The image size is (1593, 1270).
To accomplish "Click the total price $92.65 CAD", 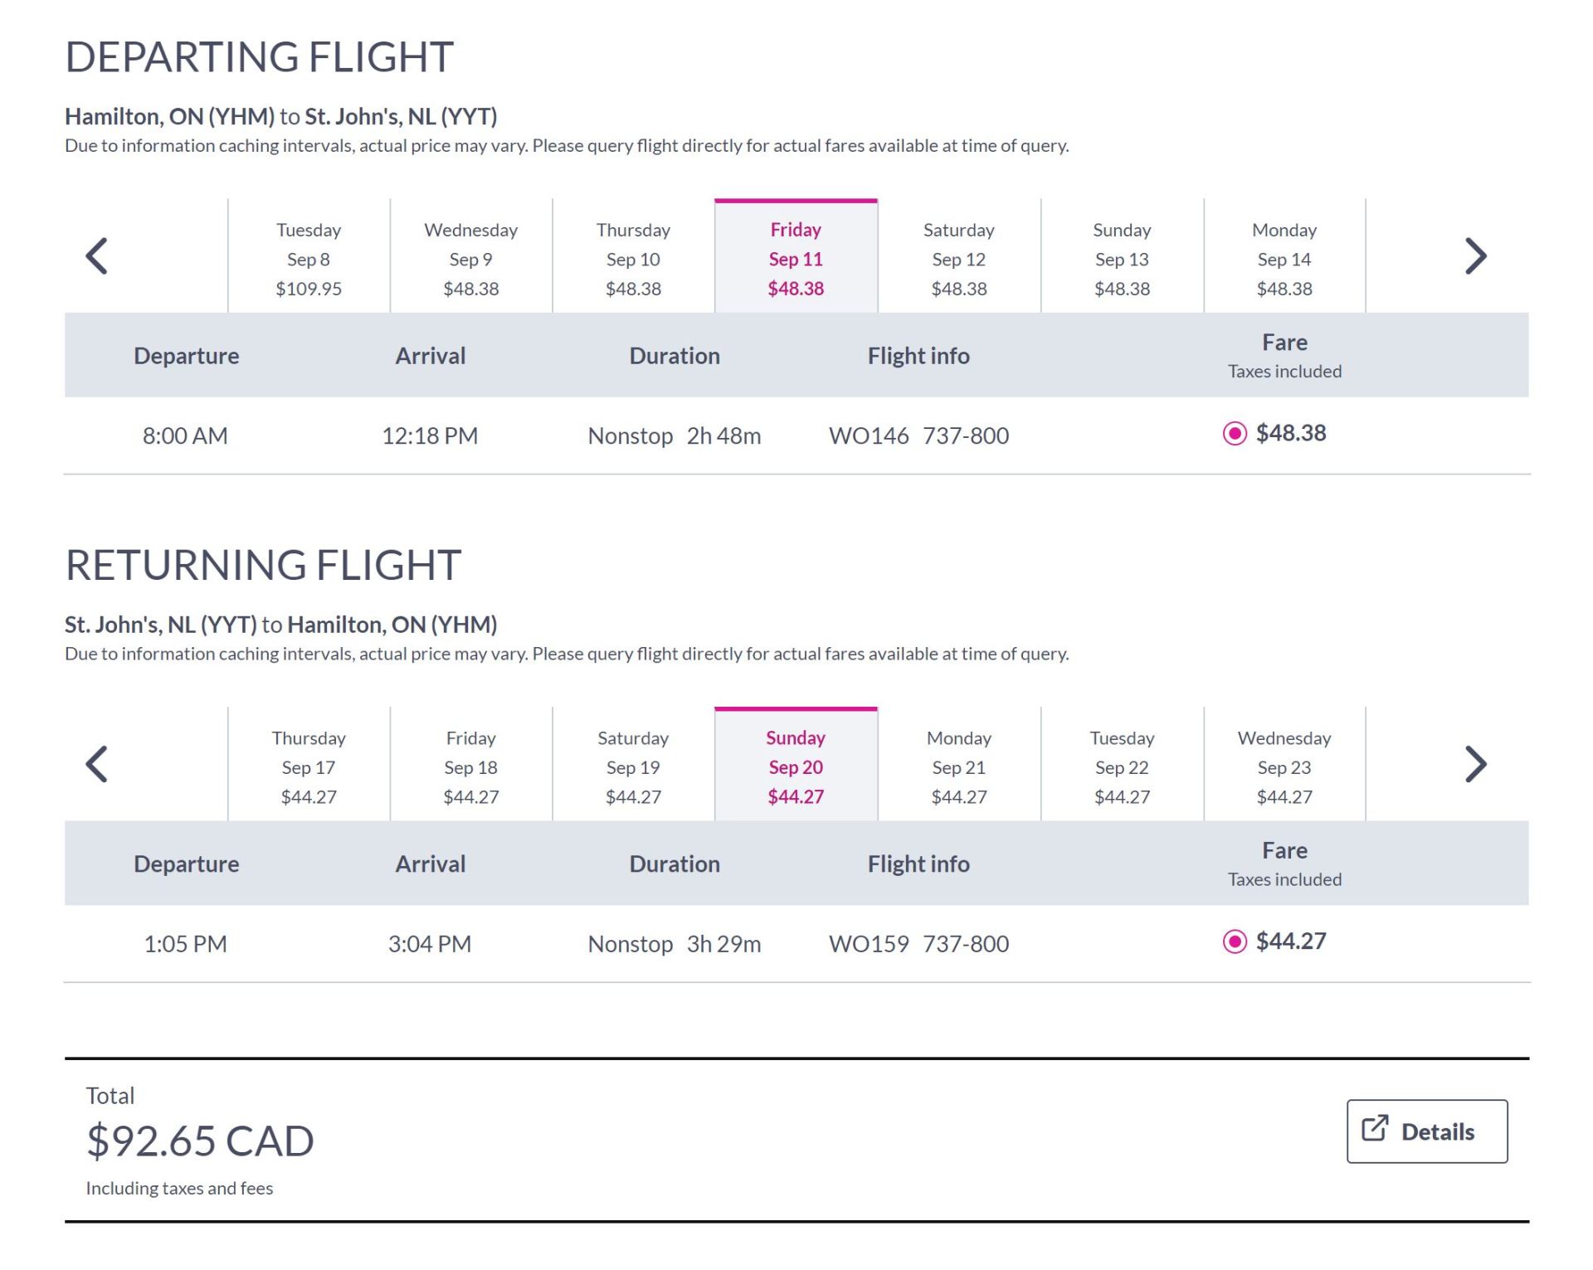I will tap(199, 1140).
